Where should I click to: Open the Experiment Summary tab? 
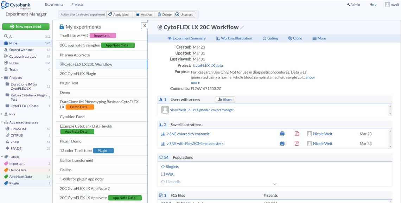pos(187,38)
